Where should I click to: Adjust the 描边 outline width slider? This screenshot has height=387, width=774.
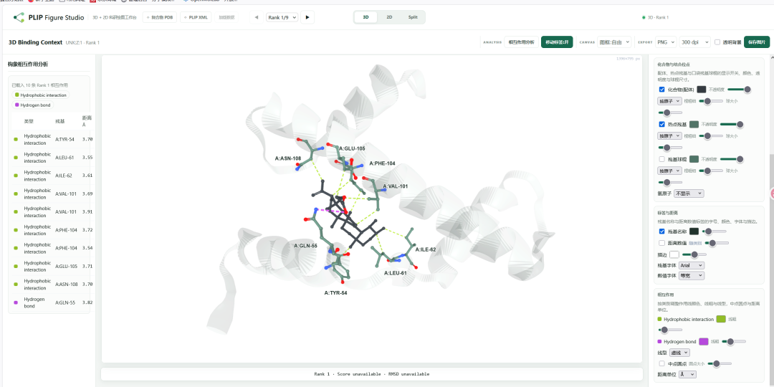tap(694, 254)
